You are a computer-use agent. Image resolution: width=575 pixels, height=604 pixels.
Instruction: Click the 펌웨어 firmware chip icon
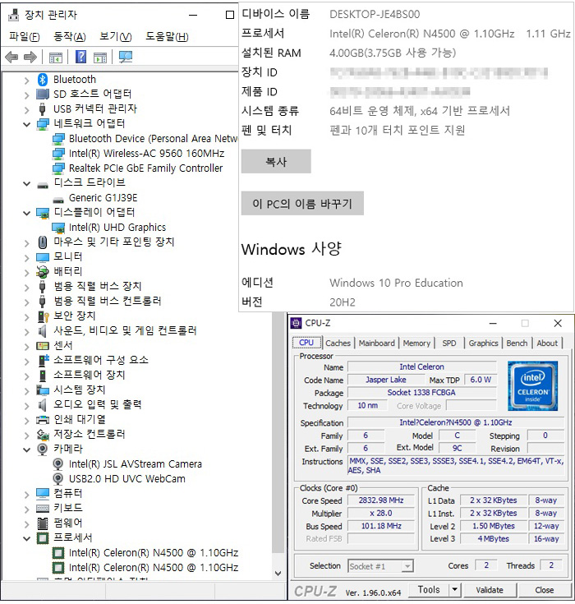pos(43,523)
